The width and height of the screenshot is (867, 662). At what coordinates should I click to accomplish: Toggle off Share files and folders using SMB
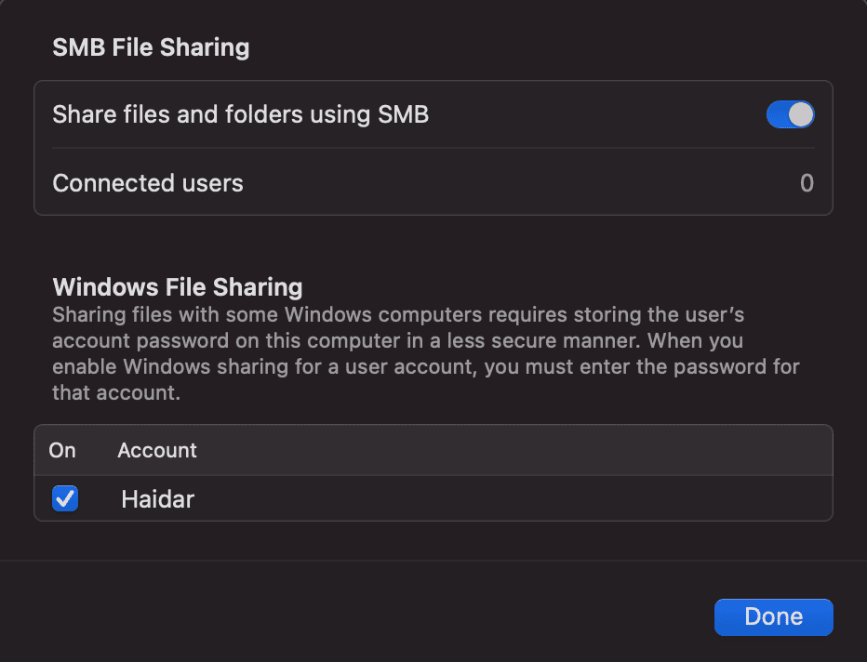790,114
